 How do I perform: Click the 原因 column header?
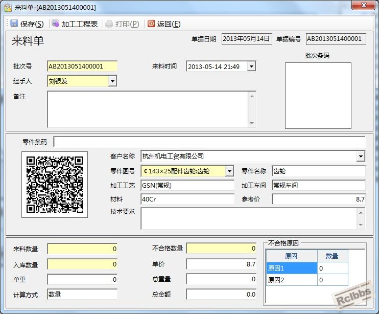292,256
